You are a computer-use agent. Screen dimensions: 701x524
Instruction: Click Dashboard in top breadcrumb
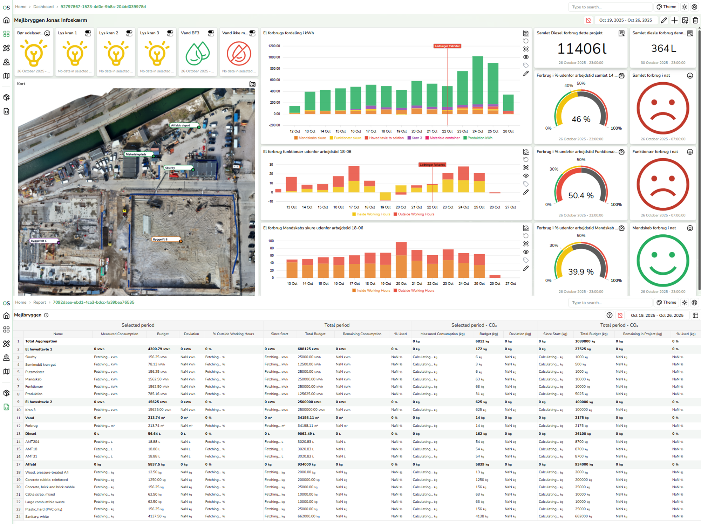[43, 7]
